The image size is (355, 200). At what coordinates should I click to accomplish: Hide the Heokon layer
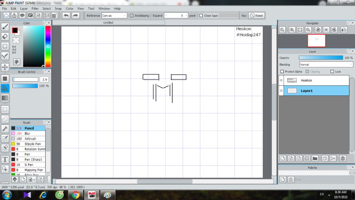pyautogui.click(x=281, y=80)
